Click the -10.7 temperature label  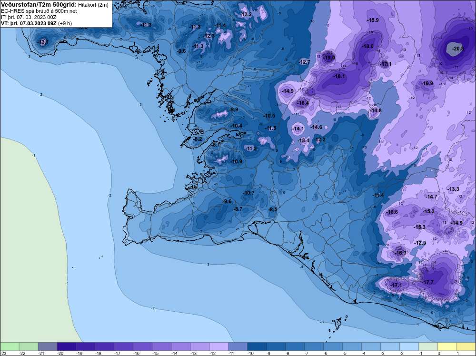coord(248,193)
